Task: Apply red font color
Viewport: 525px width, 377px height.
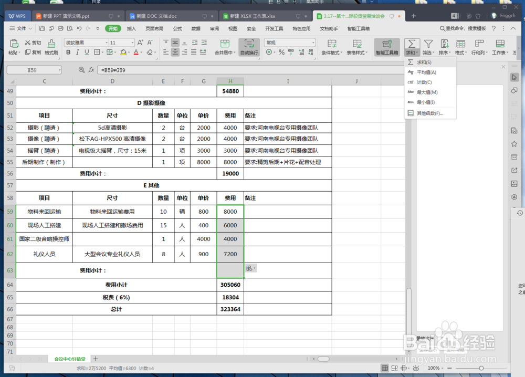Action: (x=136, y=52)
